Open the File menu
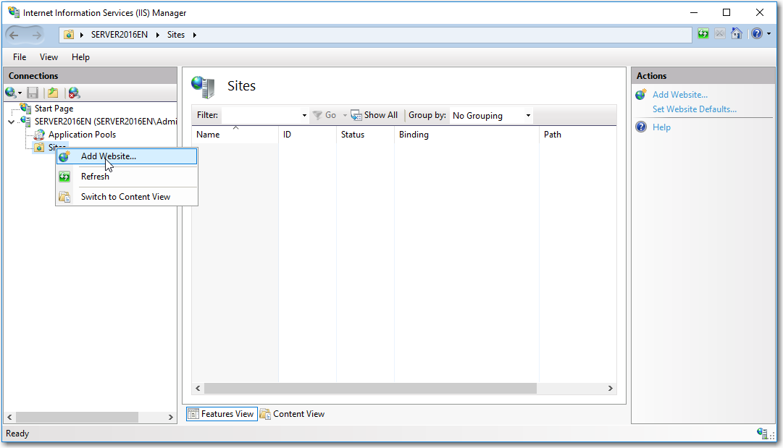The image size is (783, 448). [20, 57]
